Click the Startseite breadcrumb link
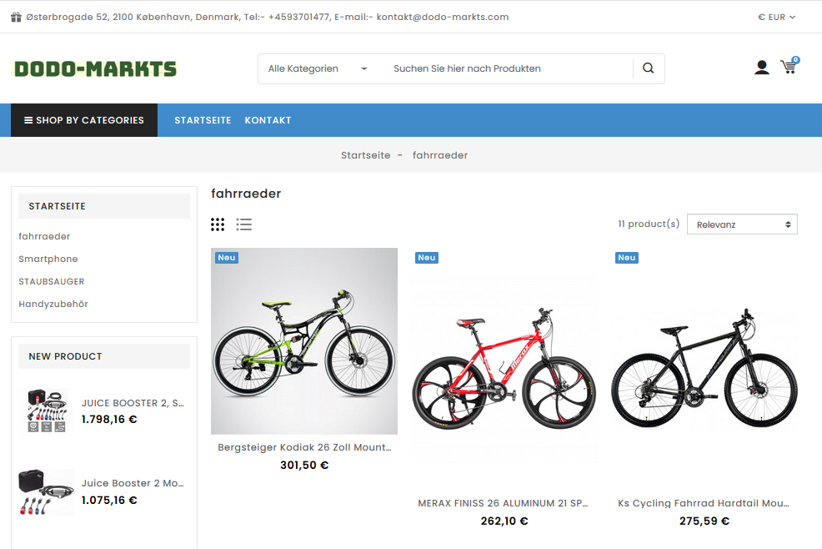The height and width of the screenshot is (549, 822). click(x=365, y=155)
